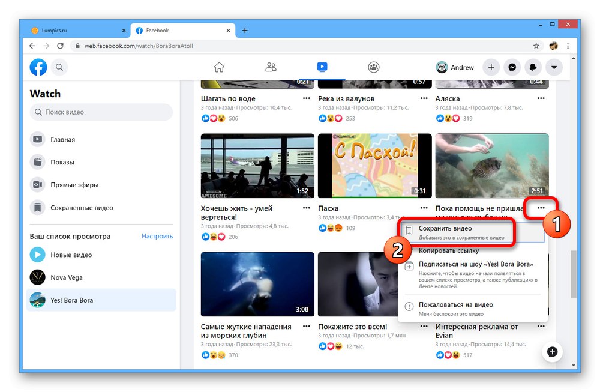Open the Самые жуткие нападения title
This screenshot has width=600, height=392.
click(246, 331)
